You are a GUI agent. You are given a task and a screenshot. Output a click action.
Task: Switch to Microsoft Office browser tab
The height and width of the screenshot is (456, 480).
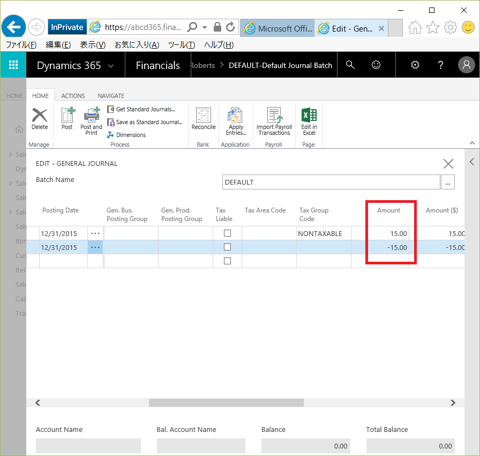click(x=277, y=28)
